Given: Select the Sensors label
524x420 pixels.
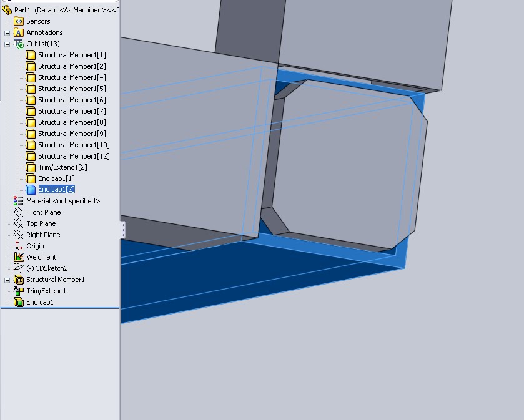Looking at the screenshot, I should [38, 21].
